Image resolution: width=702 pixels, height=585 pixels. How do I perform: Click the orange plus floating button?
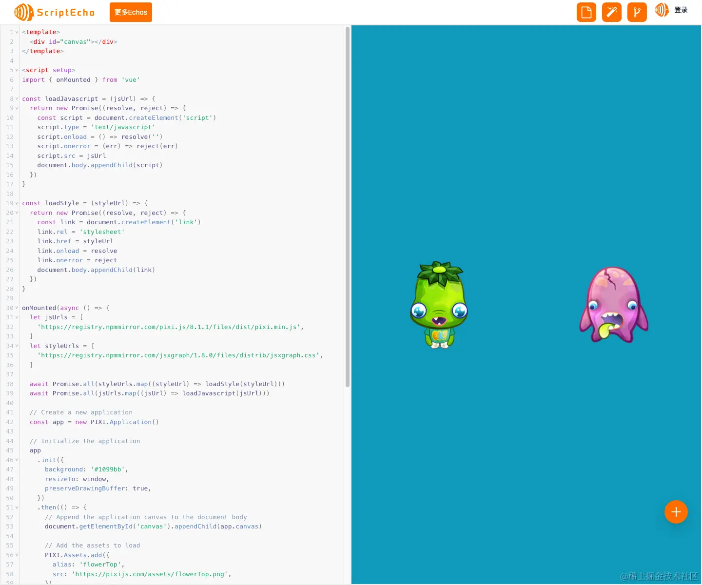point(676,512)
